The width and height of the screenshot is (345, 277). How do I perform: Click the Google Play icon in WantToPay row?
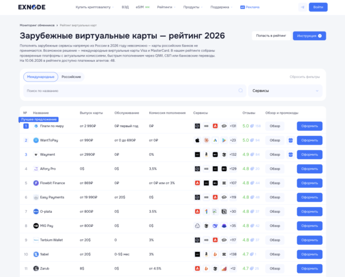(x=224, y=141)
